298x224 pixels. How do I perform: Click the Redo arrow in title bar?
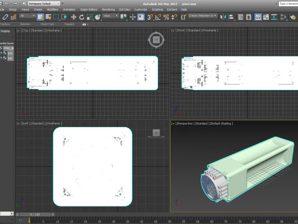point(16,4)
